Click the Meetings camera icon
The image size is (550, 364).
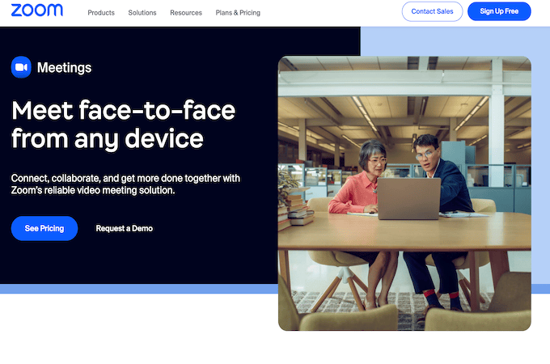(x=21, y=67)
